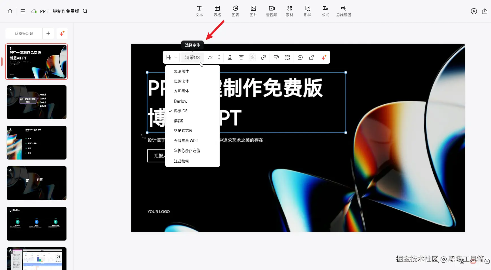491x270 pixels.
Task: Select slide 5 thumbnail
Action: click(36, 224)
